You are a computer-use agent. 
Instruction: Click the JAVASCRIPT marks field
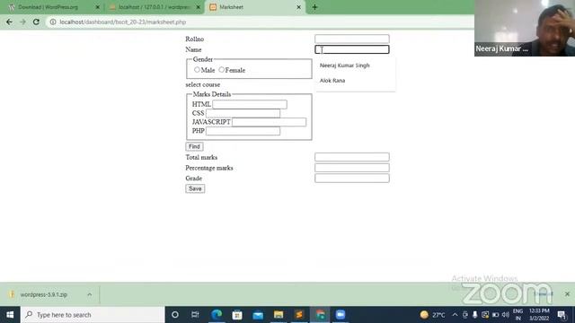click(269, 122)
